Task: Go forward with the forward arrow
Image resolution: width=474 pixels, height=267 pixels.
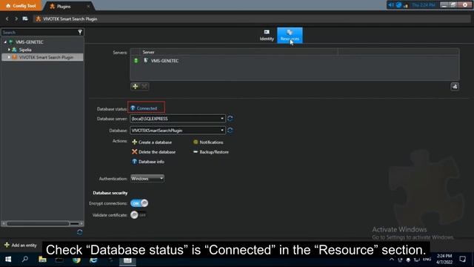Action: pyautogui.click(x=16, y=19)
